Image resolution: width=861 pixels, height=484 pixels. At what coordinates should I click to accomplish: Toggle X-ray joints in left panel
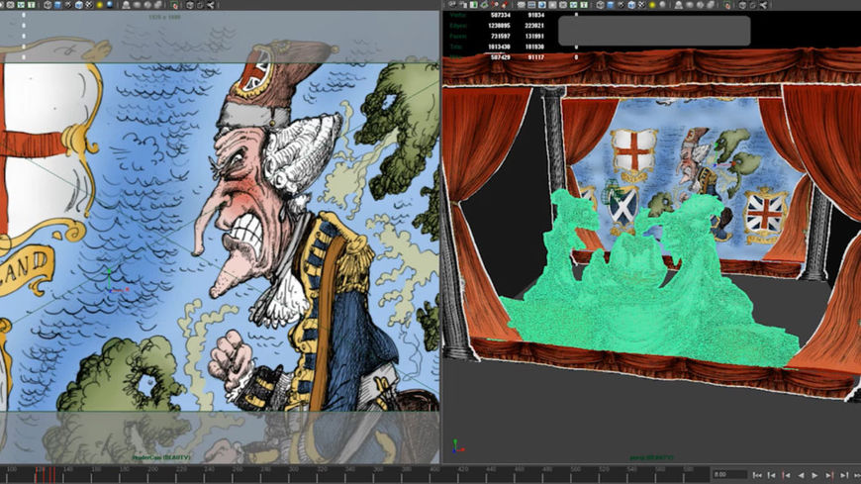click(211, 5)
